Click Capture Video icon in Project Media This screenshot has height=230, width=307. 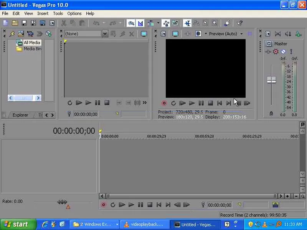click(30, 34)
